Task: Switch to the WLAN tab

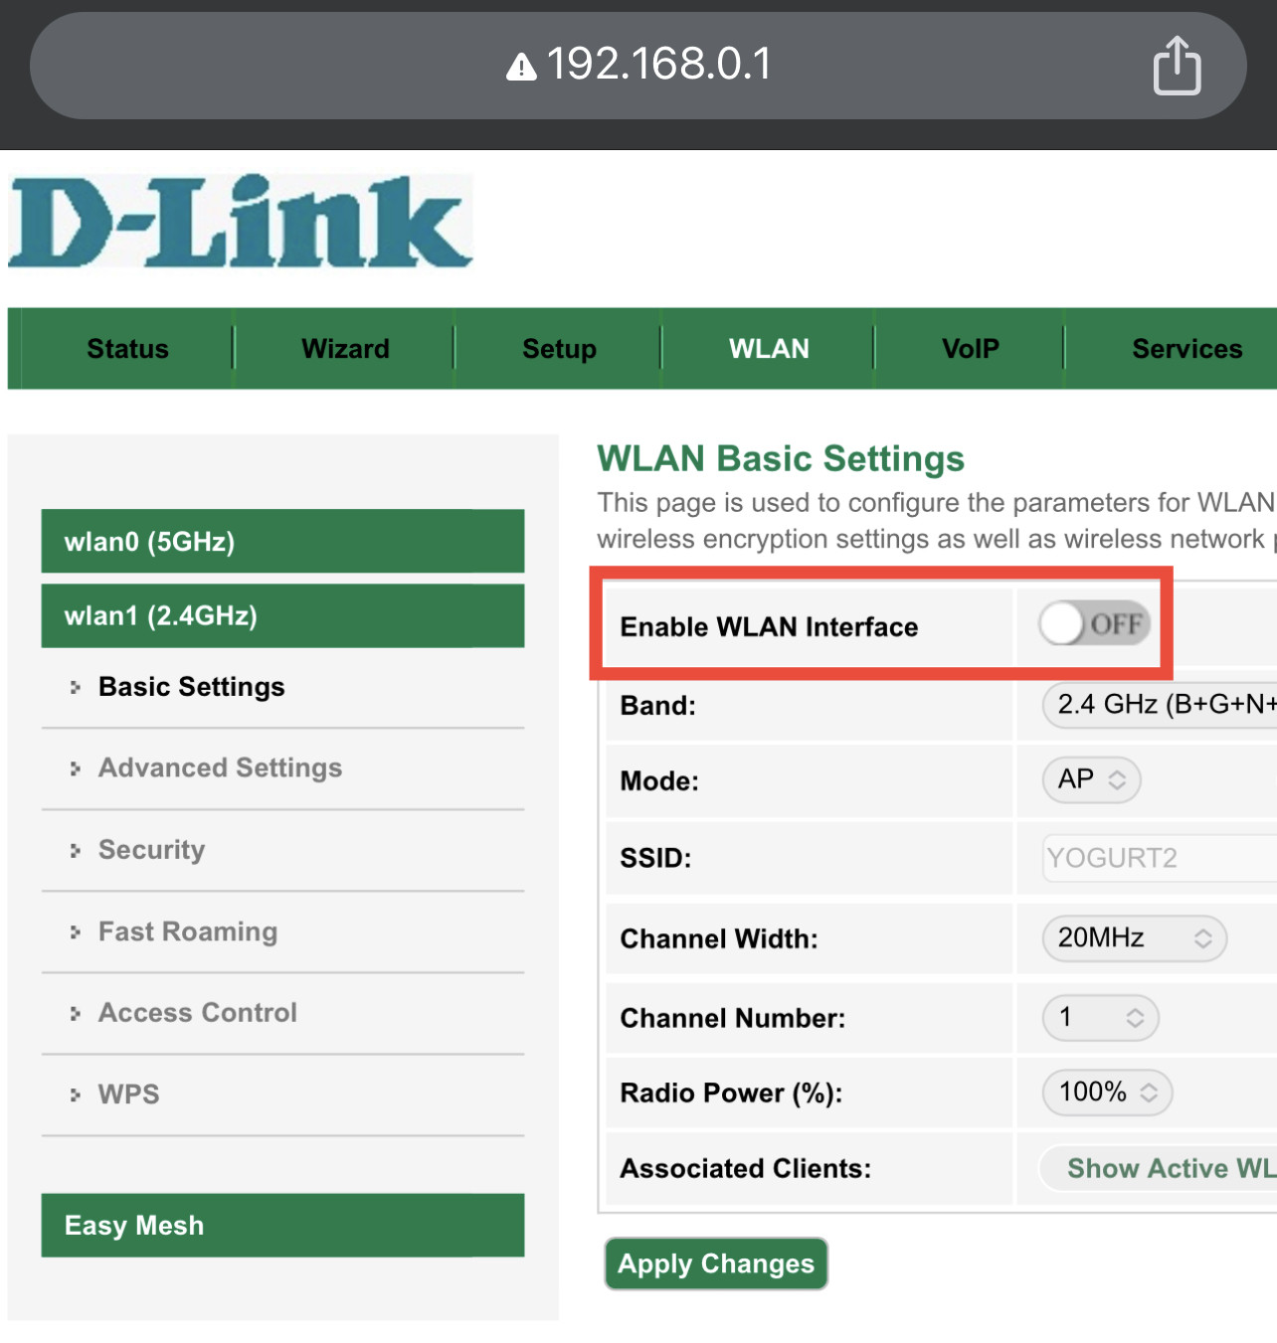Action: (769, 349)
